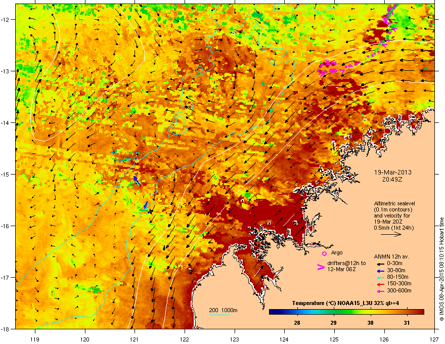Image resolution: width=445 pixels, height=344 pixels.
Task: Click the latitude axis label '-16'
Action: [5, 226]
